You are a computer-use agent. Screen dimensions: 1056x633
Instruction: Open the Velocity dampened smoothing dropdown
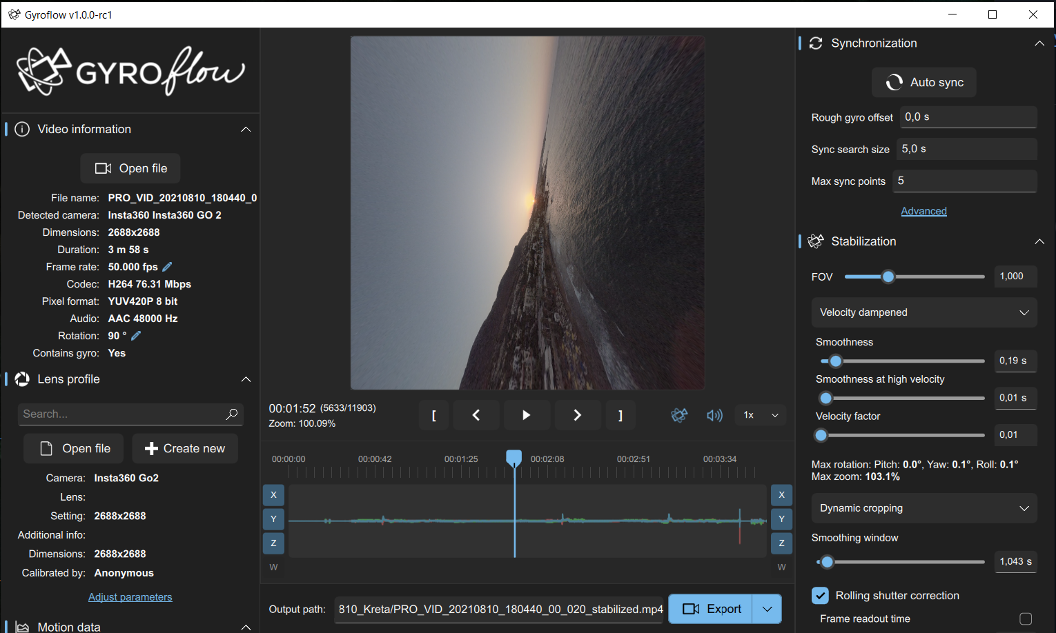(x=923, y=312)
